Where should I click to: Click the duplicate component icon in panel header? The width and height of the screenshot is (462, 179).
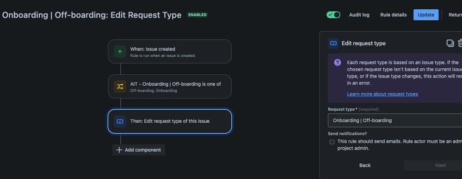point(450,43)
